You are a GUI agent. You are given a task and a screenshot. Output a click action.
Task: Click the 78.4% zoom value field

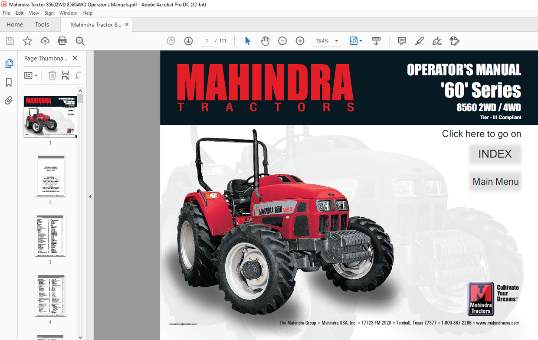(322, 41)
